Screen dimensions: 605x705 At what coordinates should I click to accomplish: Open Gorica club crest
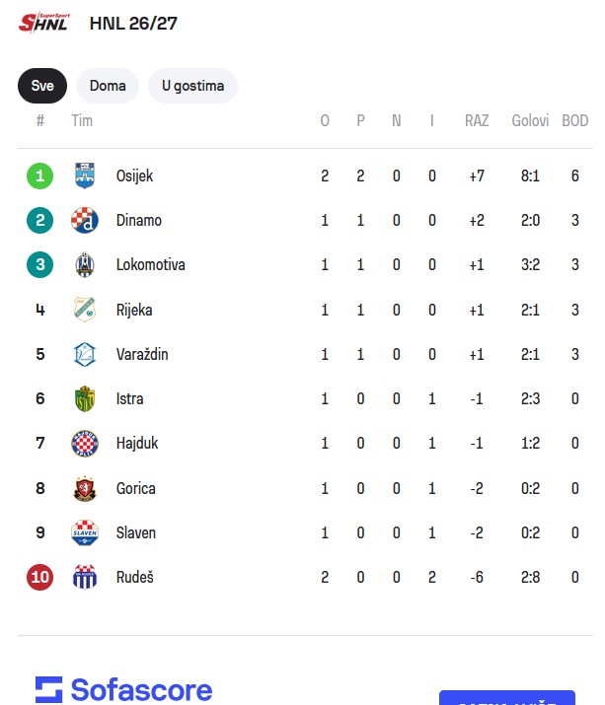(85, 488)
